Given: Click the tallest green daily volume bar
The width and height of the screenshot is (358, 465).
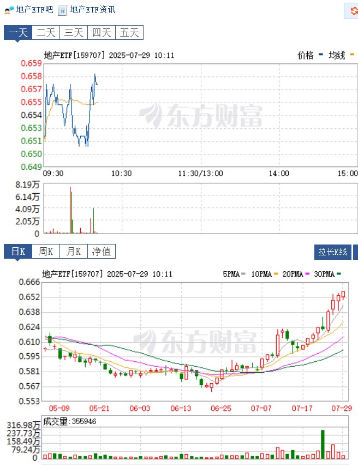Looking at the screenshot, I should click(x=323, y=445).
